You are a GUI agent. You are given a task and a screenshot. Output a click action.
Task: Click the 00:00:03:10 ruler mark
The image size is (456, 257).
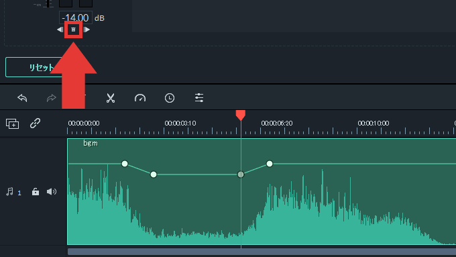(180, 123)
